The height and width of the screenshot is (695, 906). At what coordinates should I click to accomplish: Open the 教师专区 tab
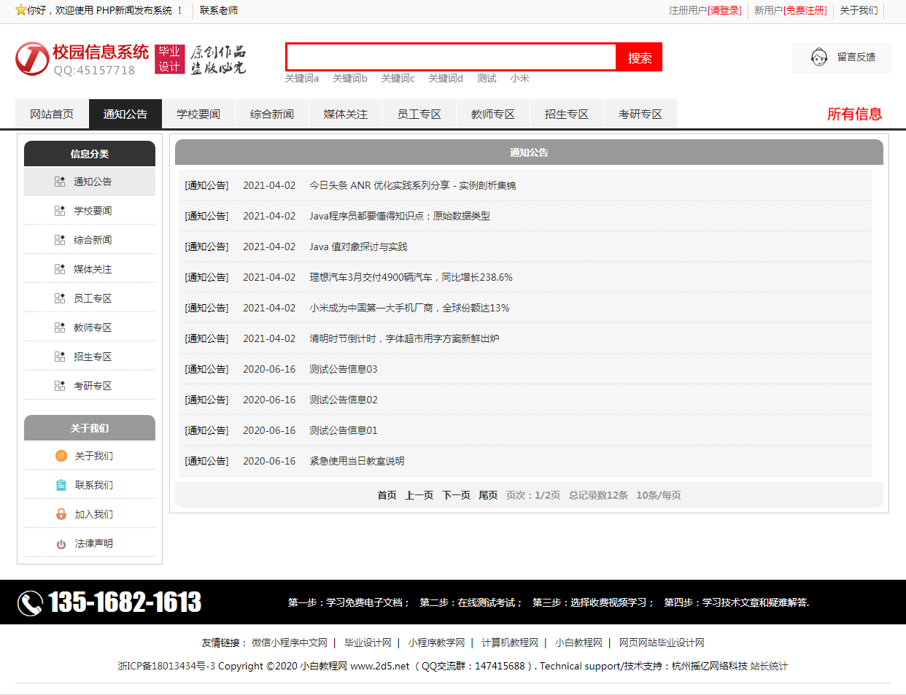click(493, 114)
